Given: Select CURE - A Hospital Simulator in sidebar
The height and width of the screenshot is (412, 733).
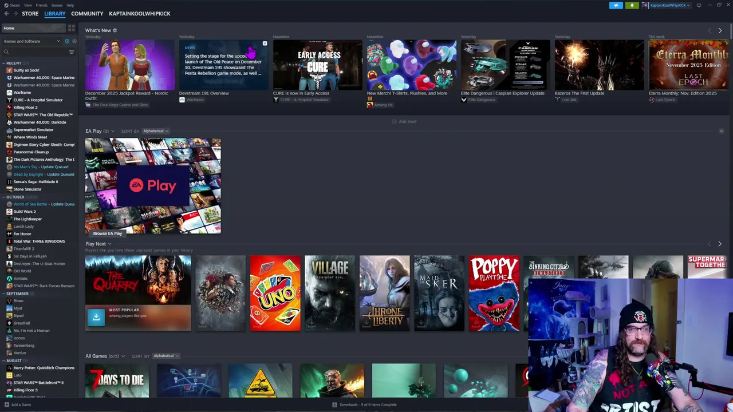Looking at the screenshot, I should pos(38,100).
